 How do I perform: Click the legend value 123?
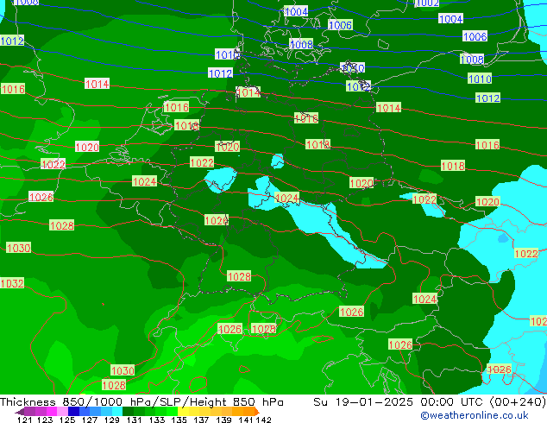click(x=45, y=420)
